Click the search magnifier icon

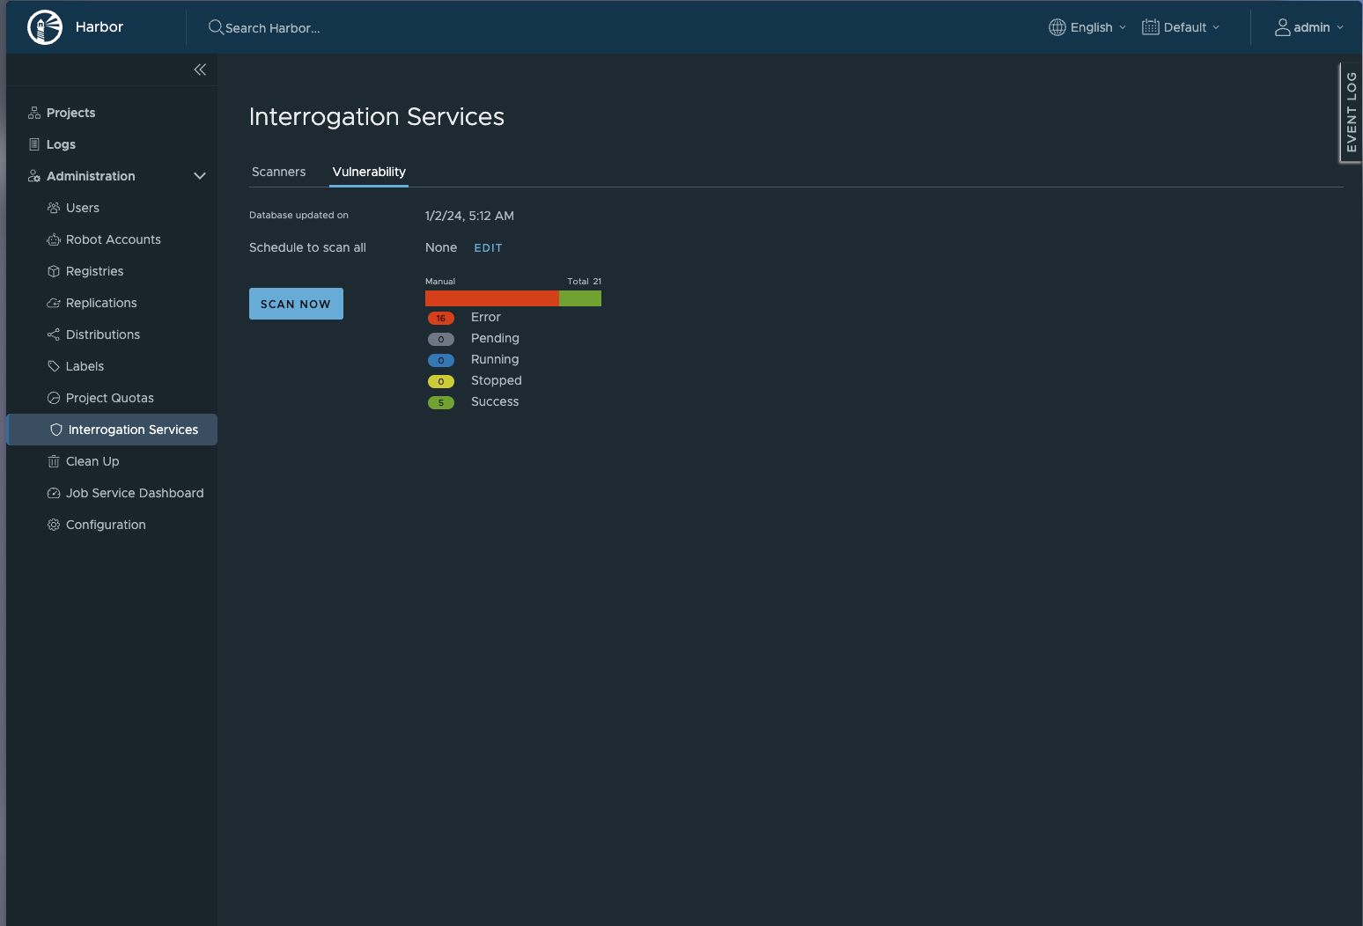[x=216, y=27]
